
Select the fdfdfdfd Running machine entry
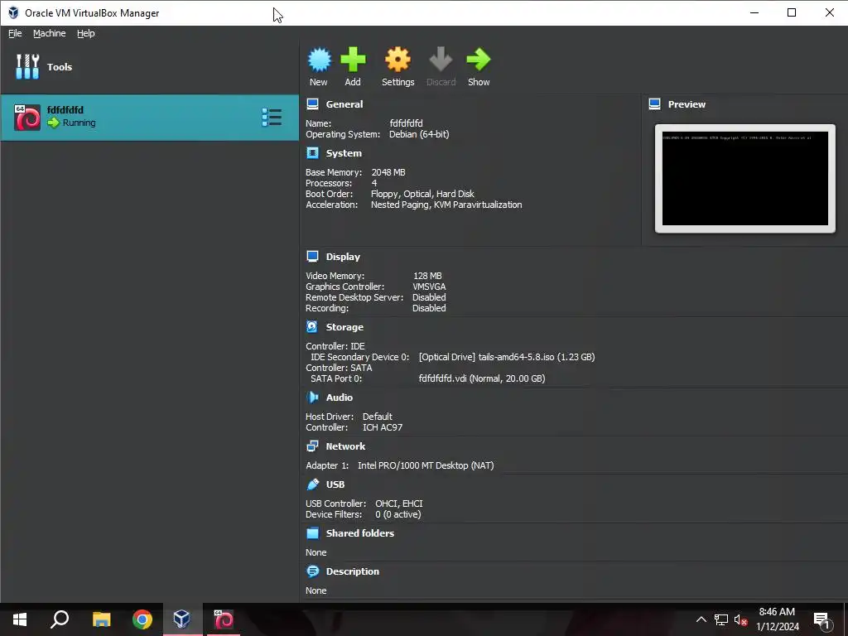pos(150,118)
